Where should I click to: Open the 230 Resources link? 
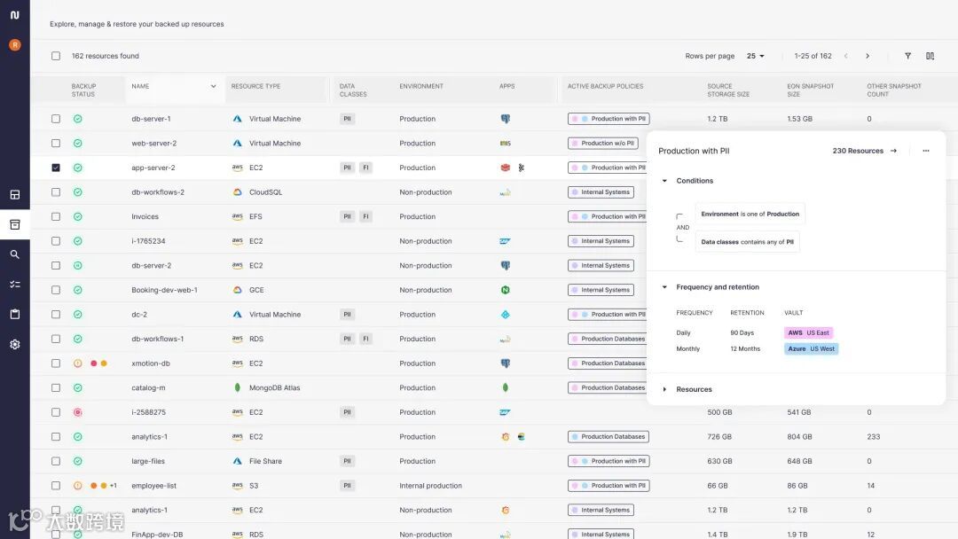864,151
